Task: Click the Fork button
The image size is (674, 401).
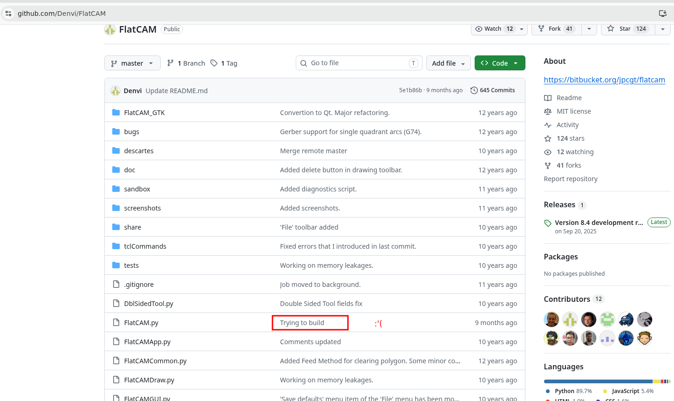Action: (x=557, y=29)
